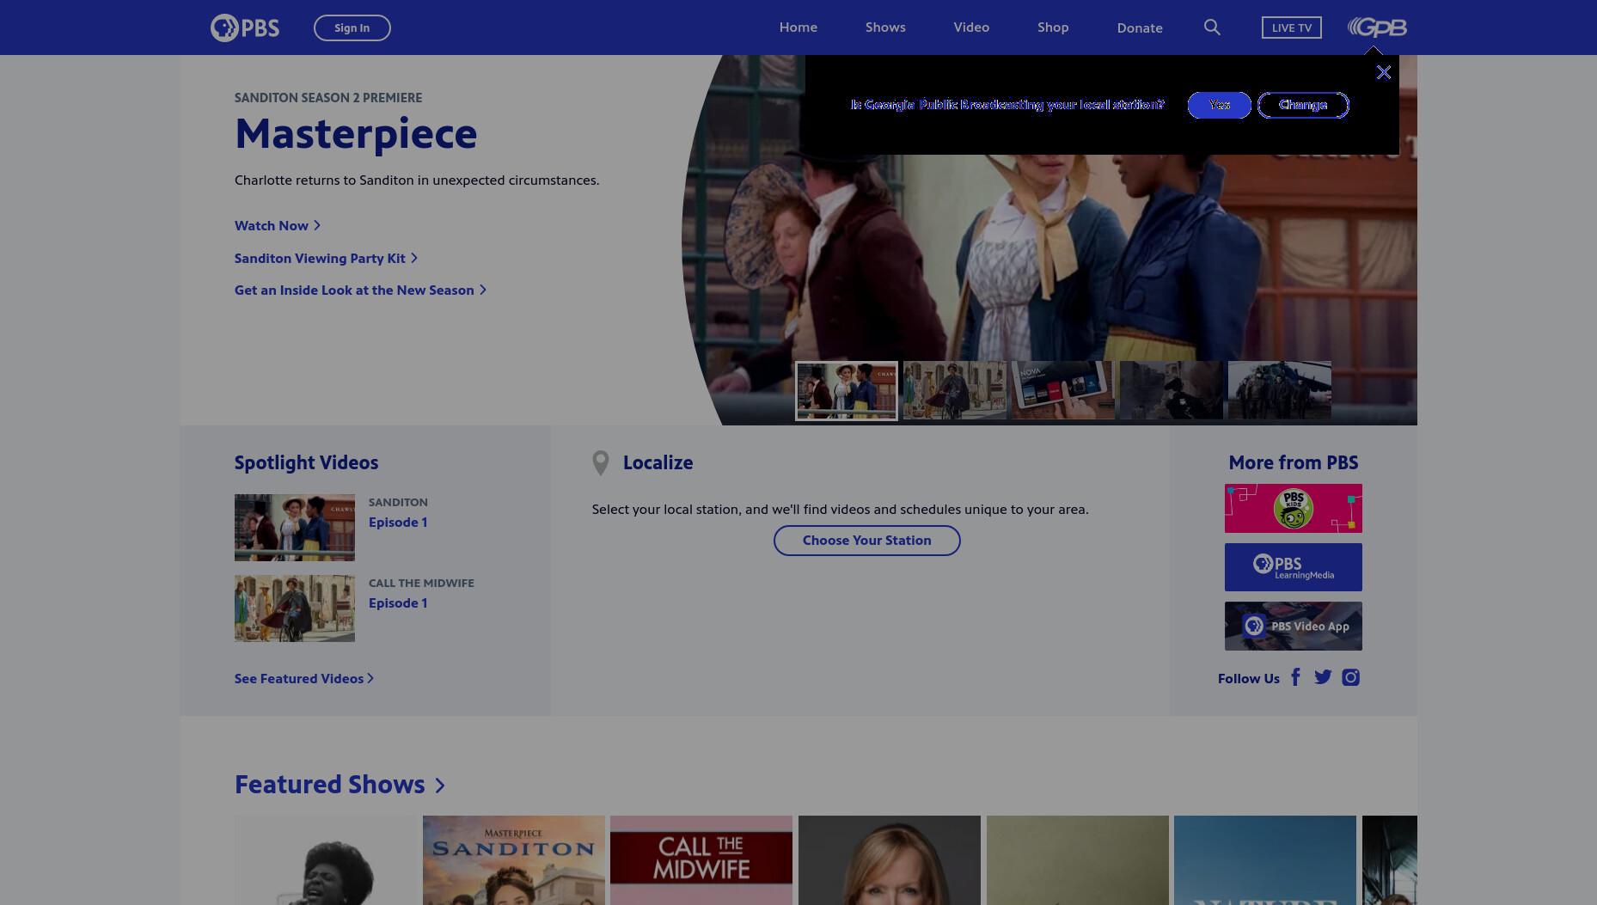Open Call the Midwife Episode 1 link

(398, 603)
